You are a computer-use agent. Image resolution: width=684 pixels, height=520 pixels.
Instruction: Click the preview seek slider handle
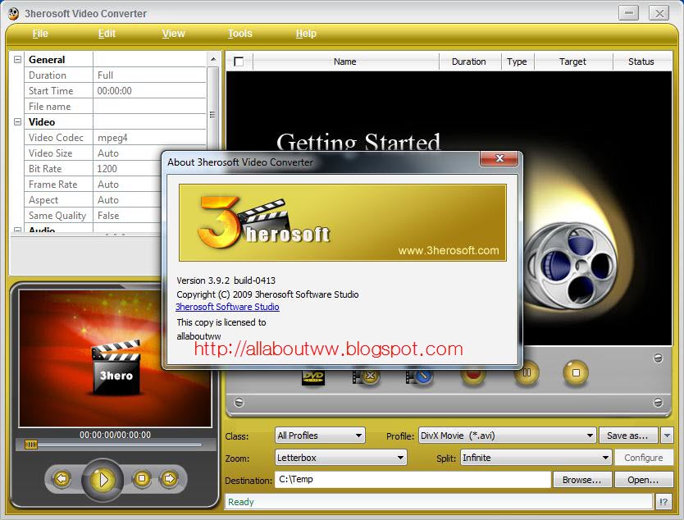[x=31, y=445]
